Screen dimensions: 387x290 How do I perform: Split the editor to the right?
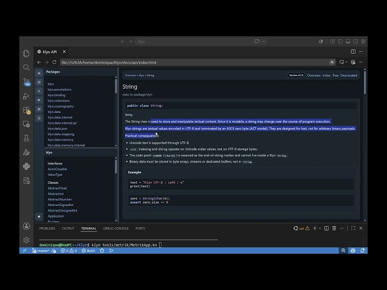[x=353, y=51]
